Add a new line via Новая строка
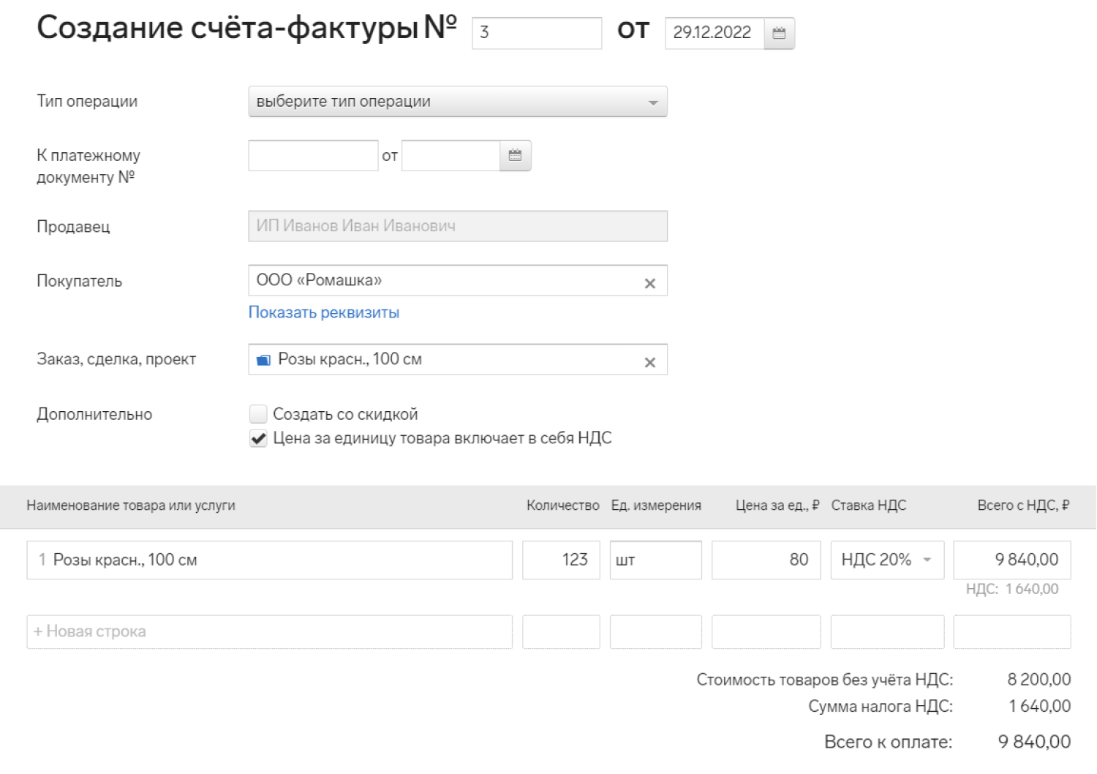 tap(269, 632)
